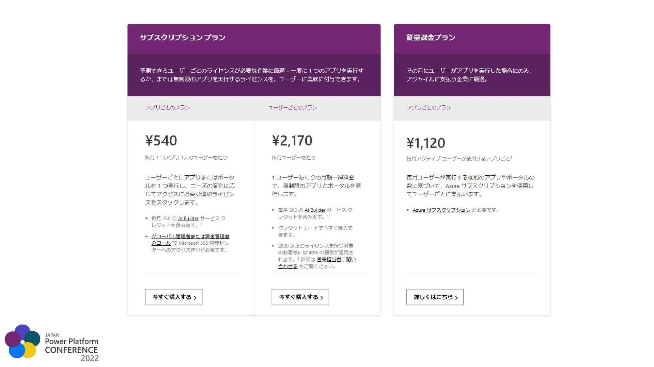Click the subscription plan description text
This screenshot has height=367, width=654.
(x=251, y=75)
